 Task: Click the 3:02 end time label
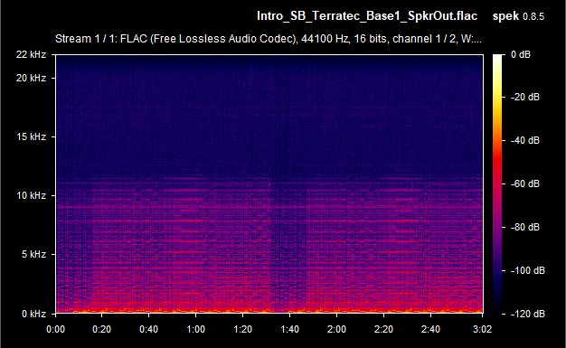(x=482, y=329)
